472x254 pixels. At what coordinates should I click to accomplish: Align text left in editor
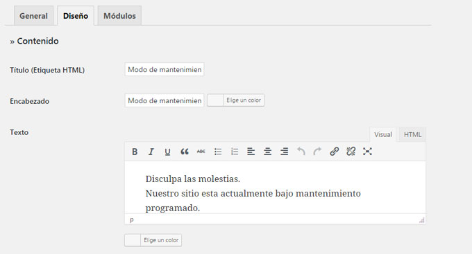(x=251, y=152)
